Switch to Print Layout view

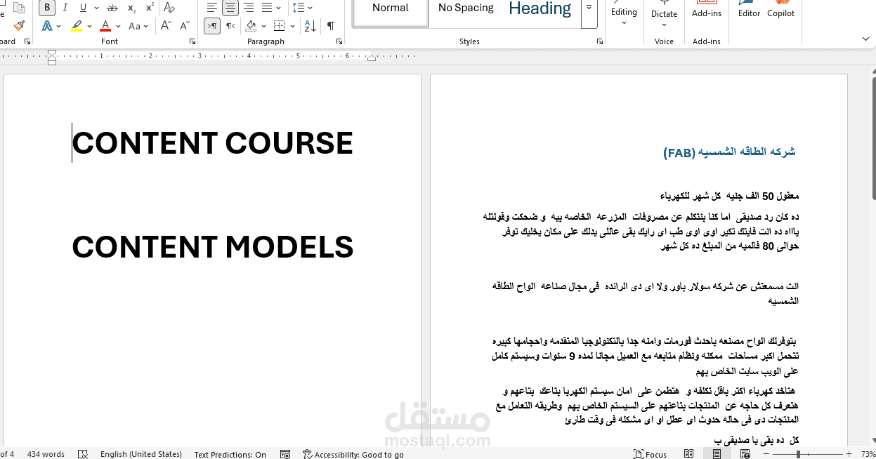(717, 454)
